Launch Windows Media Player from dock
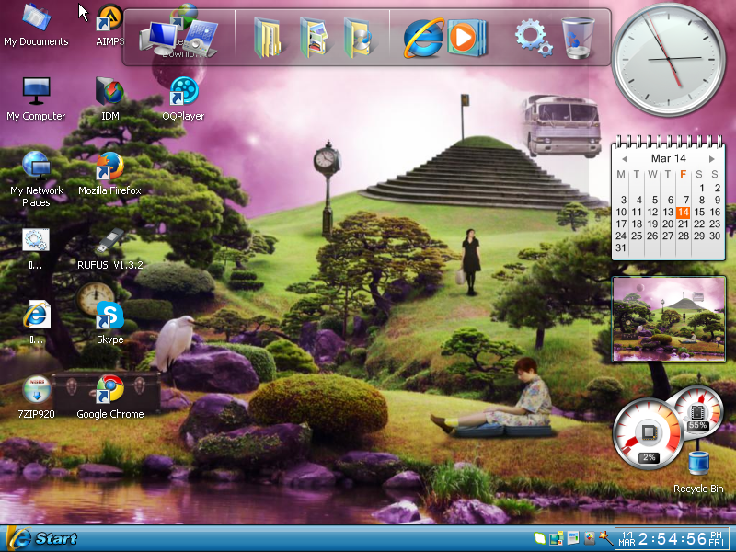This screenshot has width=736, height=552. click(x=466, y=38)
